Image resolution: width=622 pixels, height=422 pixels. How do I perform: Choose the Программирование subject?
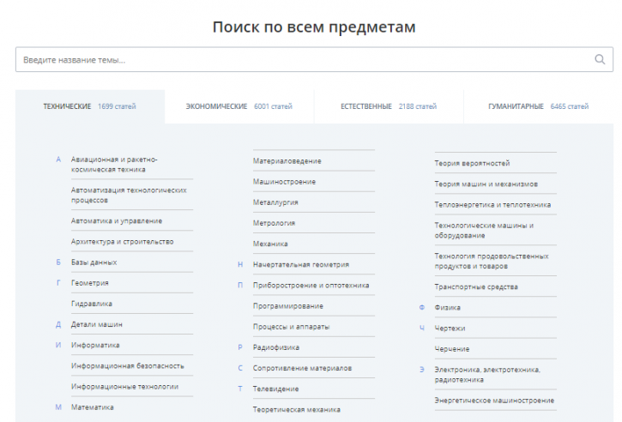tap(288, 306)
